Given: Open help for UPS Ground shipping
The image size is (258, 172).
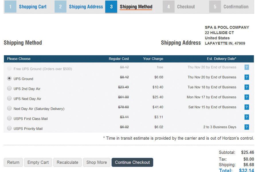Looking at the screenshot, I should tap(247, 77).
